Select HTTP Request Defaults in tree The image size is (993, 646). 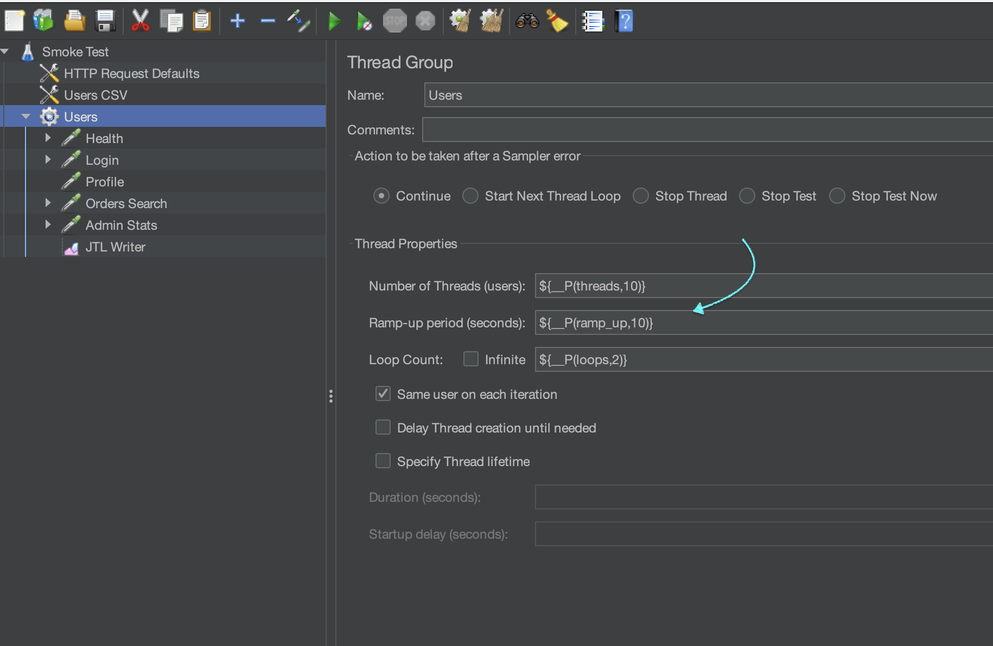131,74
